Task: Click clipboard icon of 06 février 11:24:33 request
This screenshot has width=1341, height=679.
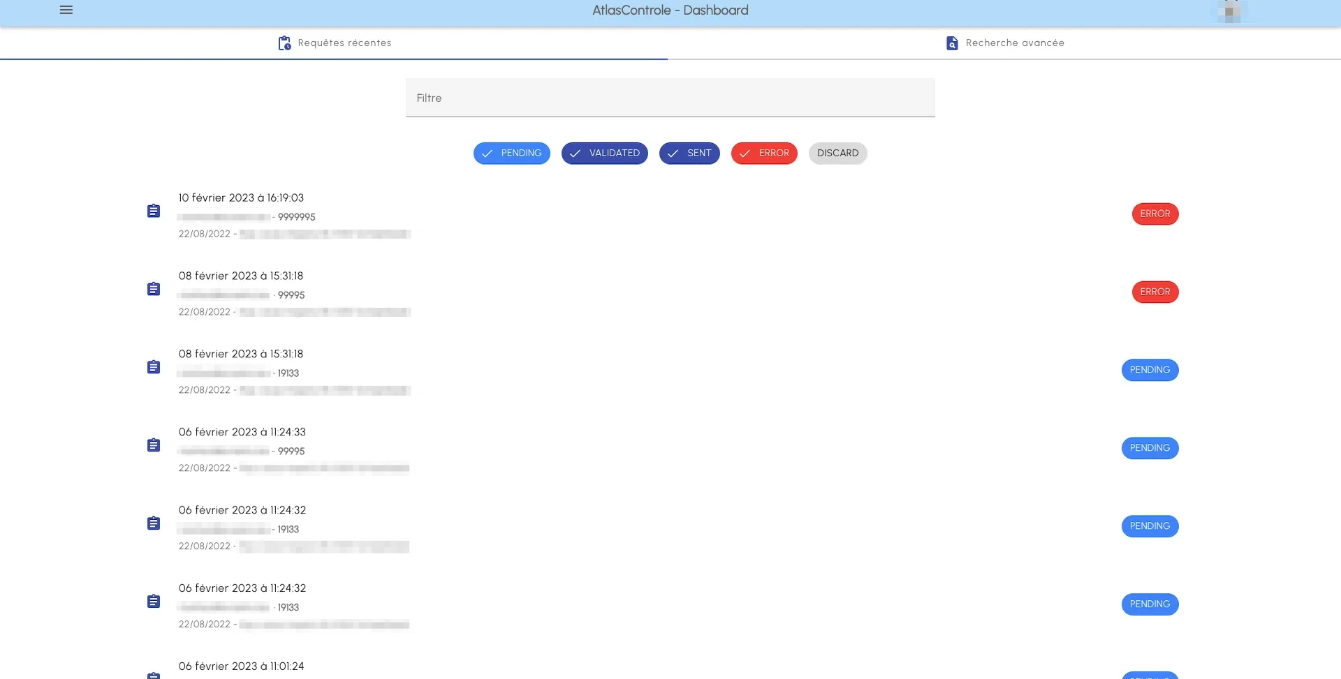Action: tap(154, 445)
